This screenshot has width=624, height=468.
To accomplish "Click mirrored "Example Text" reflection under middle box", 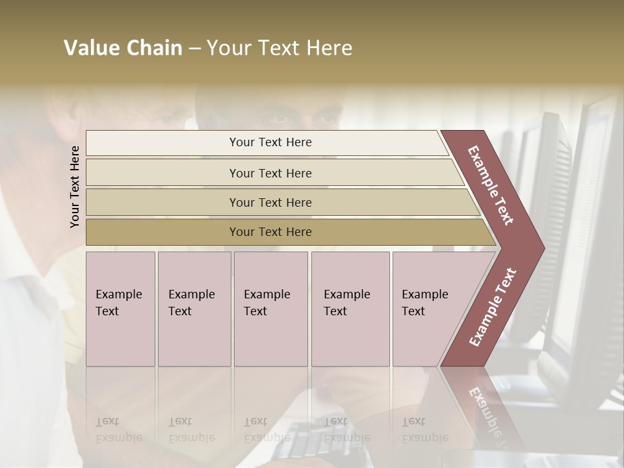I will (x=267, y=430).
